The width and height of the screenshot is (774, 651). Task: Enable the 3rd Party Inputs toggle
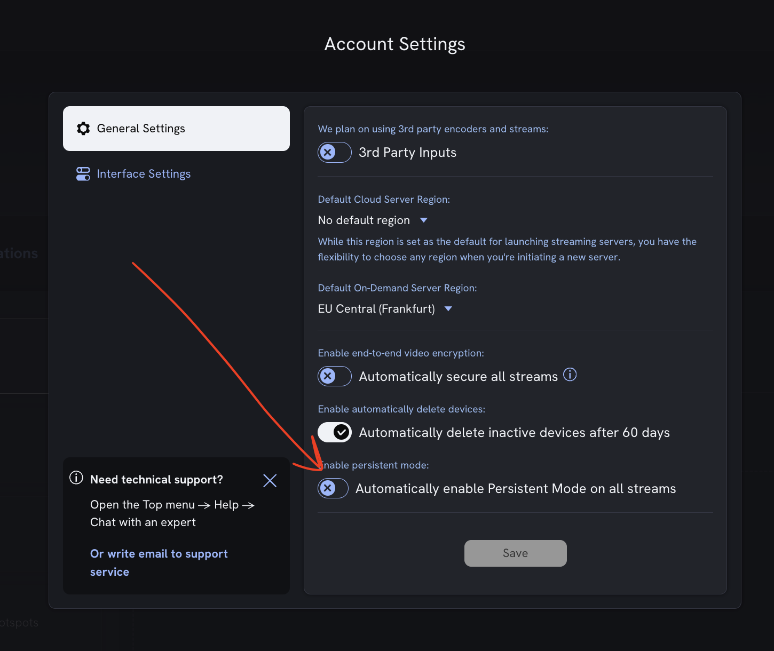[335, 152]
